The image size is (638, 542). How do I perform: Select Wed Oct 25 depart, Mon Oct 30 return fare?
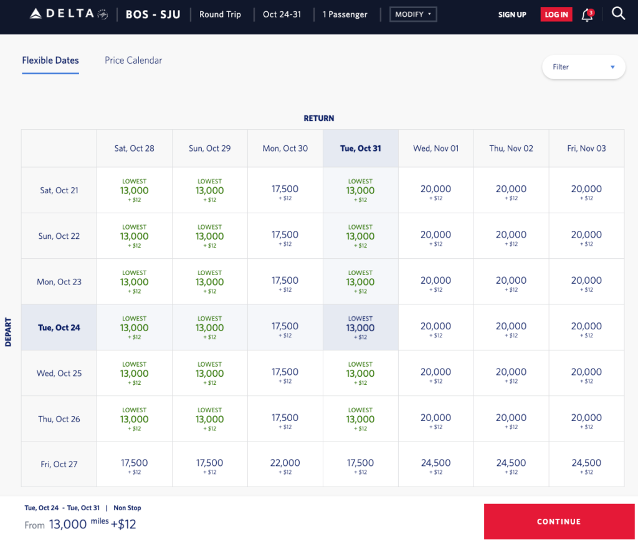click(285, 374)
